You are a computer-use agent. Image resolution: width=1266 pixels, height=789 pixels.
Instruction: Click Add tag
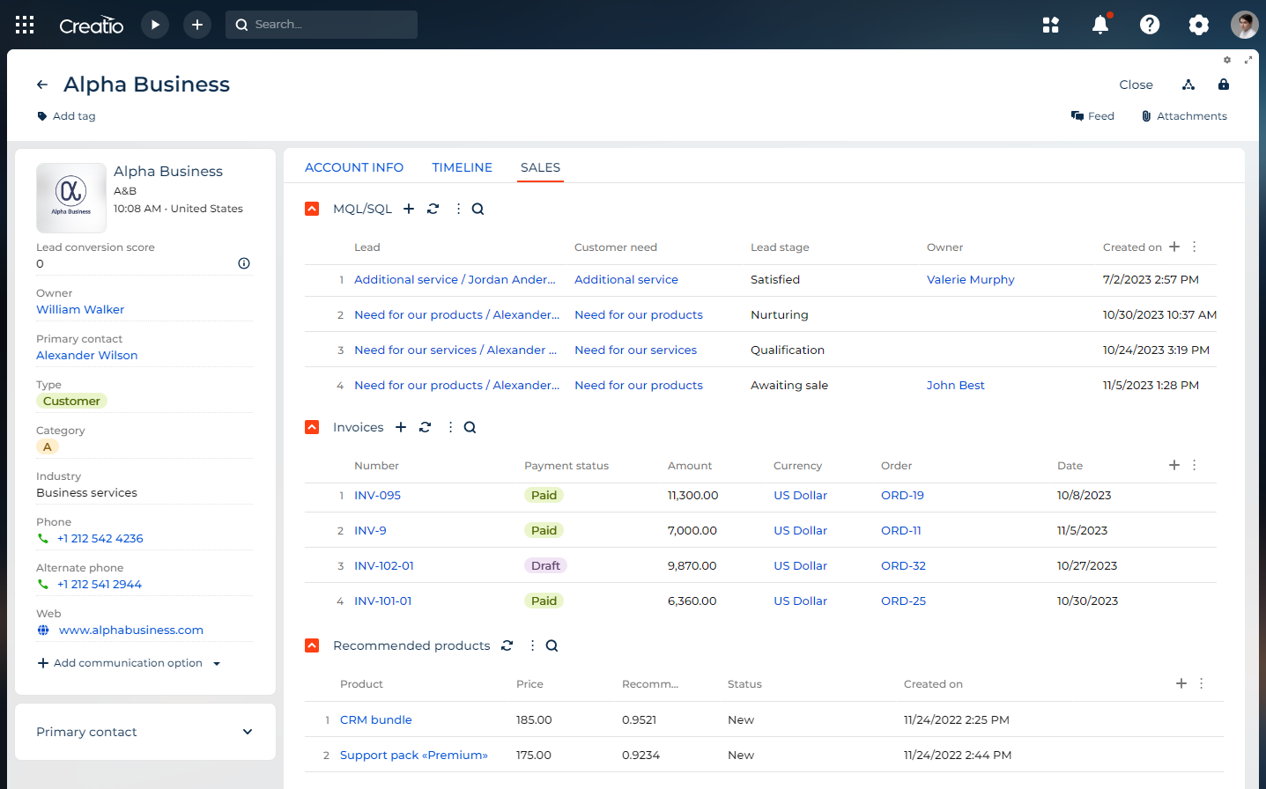click(x=66, y=116)
